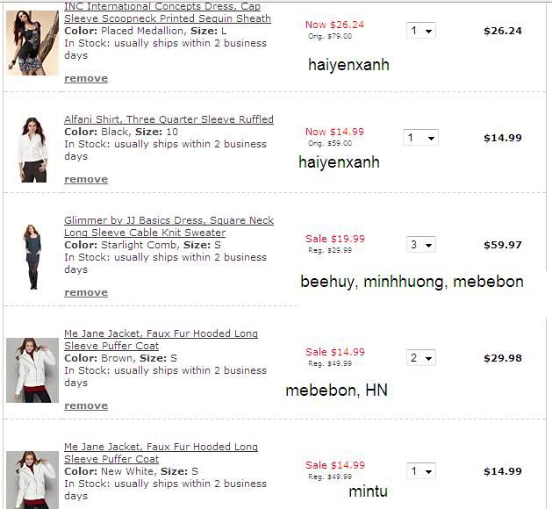The image size is (552, 509).
Task: Open quantity dropdown for New White coat
Action: tap(421, 471)
